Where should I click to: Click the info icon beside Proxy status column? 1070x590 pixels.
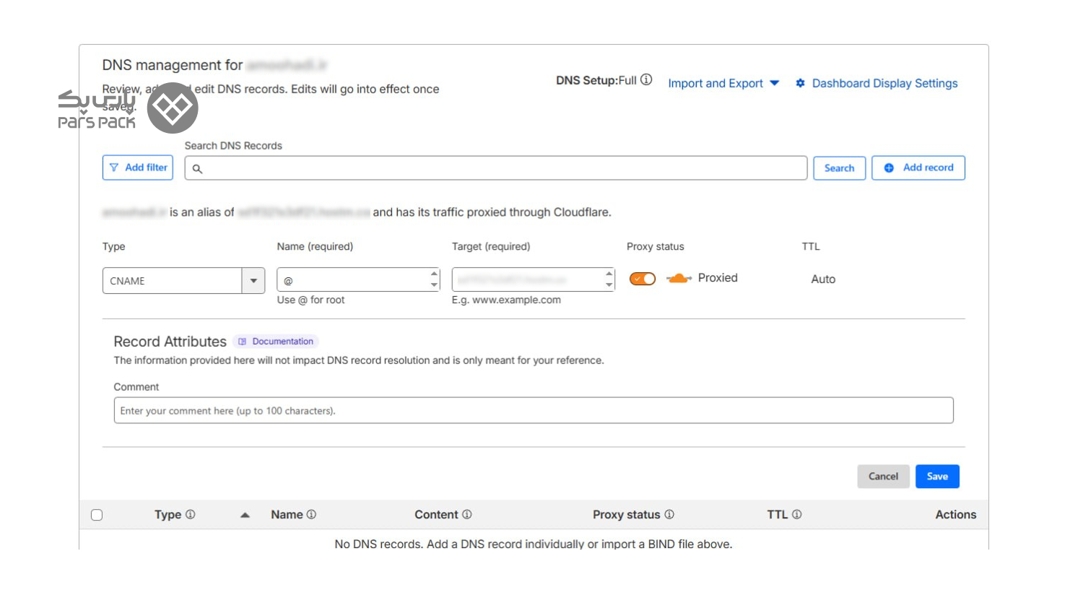[x=669, y=515]
